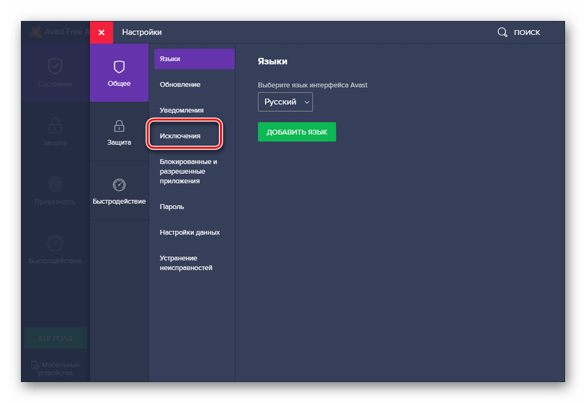This screenshot has height=403, width=586.
Task: Select the highlighted Исключения item
Action: [x=180, y=136]
